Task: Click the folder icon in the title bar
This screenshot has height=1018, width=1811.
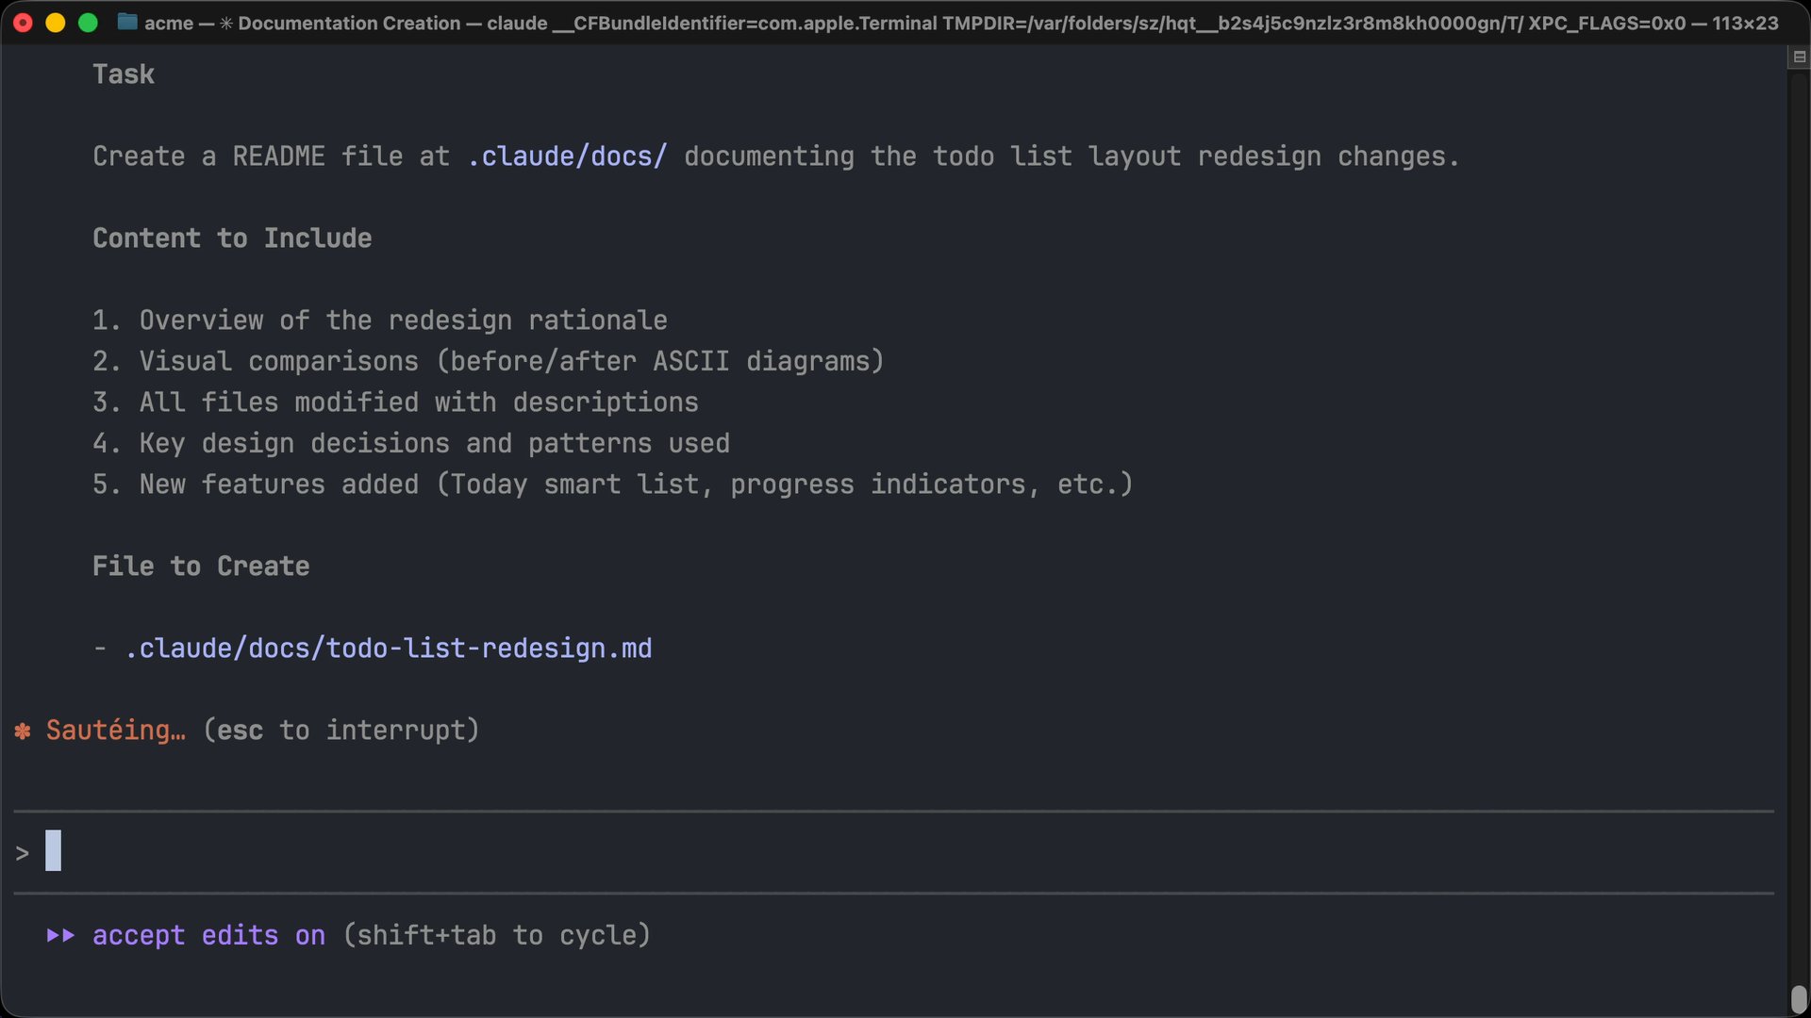Action: pyautogui.click(x=126, y=23)
